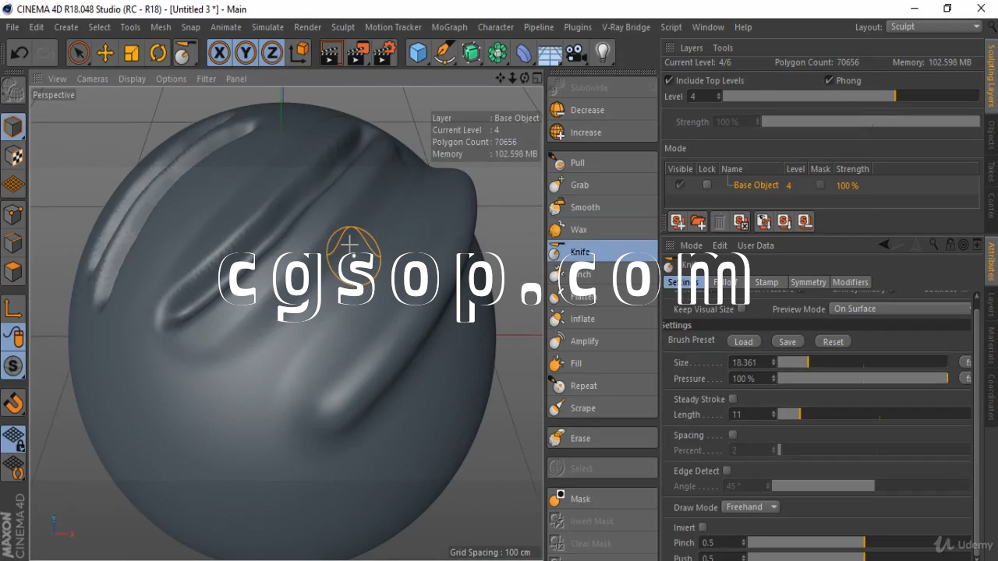This screenshot has width=998, height=561.
Task: Open Draw Mode Freehand dropdown
Action: [x=751, y=507]
